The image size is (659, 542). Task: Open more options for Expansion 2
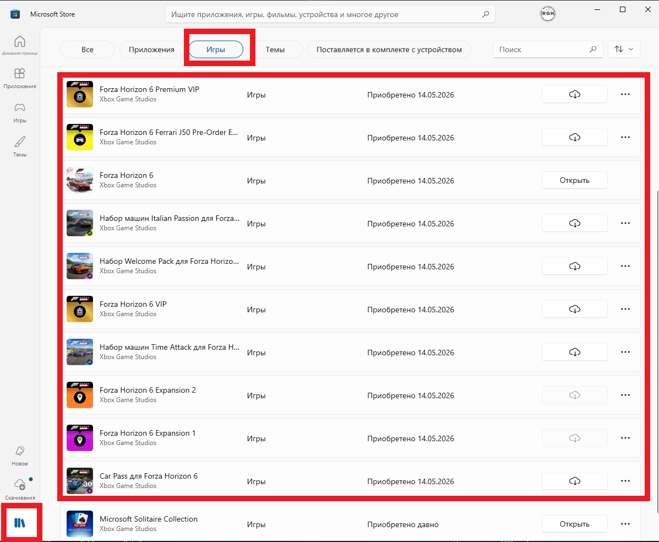point(625,395)
